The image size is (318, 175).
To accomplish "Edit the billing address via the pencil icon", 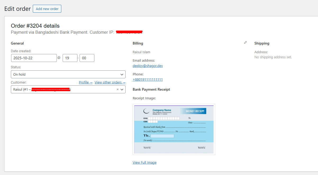I will [245, 42].
